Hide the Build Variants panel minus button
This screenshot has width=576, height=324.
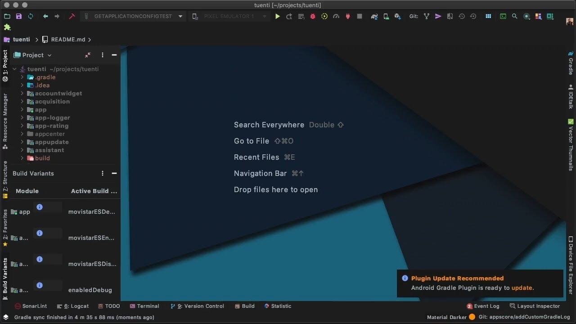click(114, 173)
